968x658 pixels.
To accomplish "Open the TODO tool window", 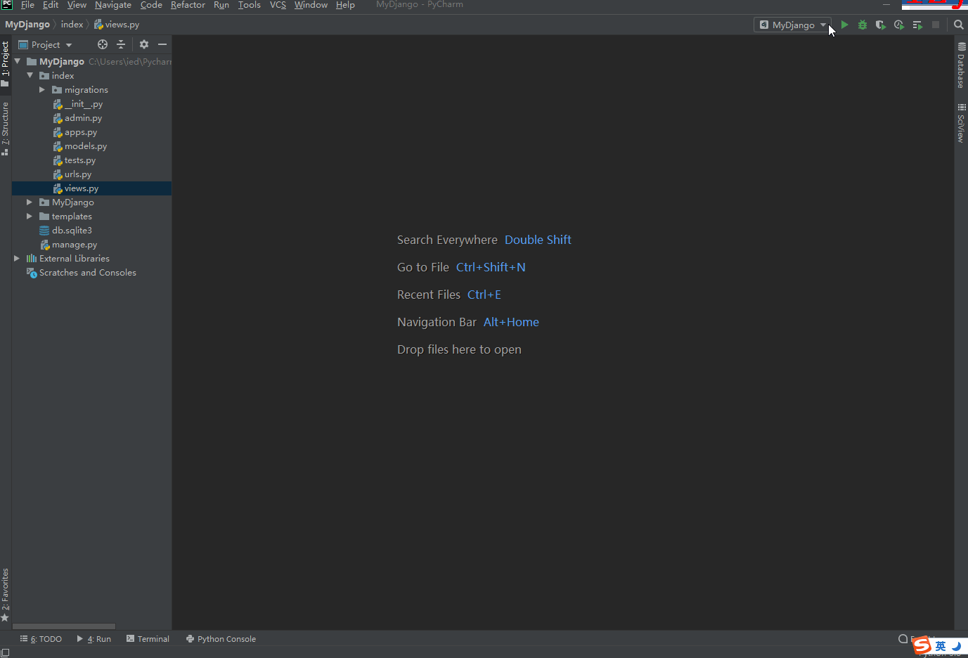I will (41, 639).
